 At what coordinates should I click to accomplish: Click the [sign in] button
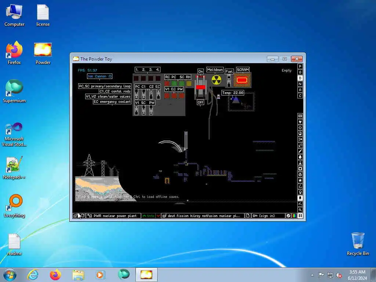[268, 216]
